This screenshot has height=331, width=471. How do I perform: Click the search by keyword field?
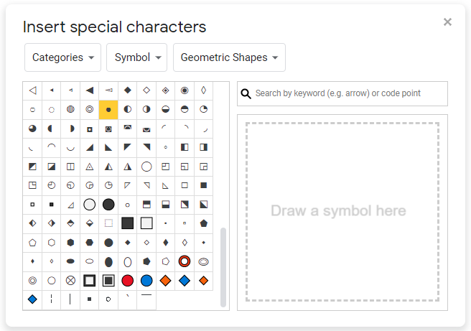pos(349,93)
